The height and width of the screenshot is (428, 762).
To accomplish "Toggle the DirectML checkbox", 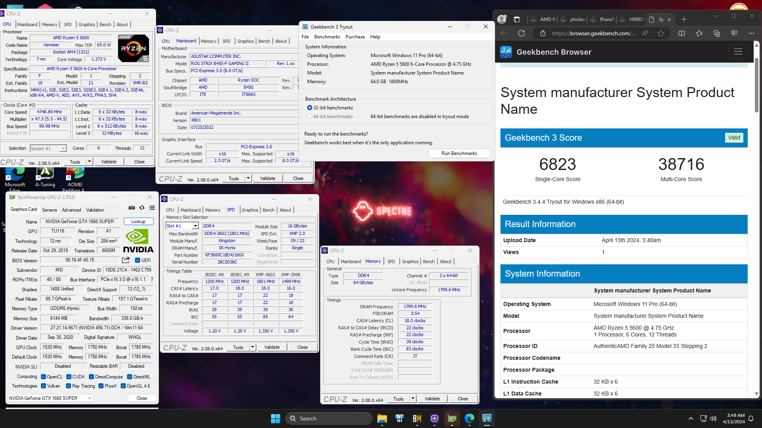I will point(129,377).
